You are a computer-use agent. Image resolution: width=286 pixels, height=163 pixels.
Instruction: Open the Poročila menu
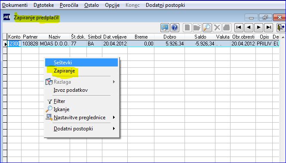pyautogui.click(x=69, y=5)
